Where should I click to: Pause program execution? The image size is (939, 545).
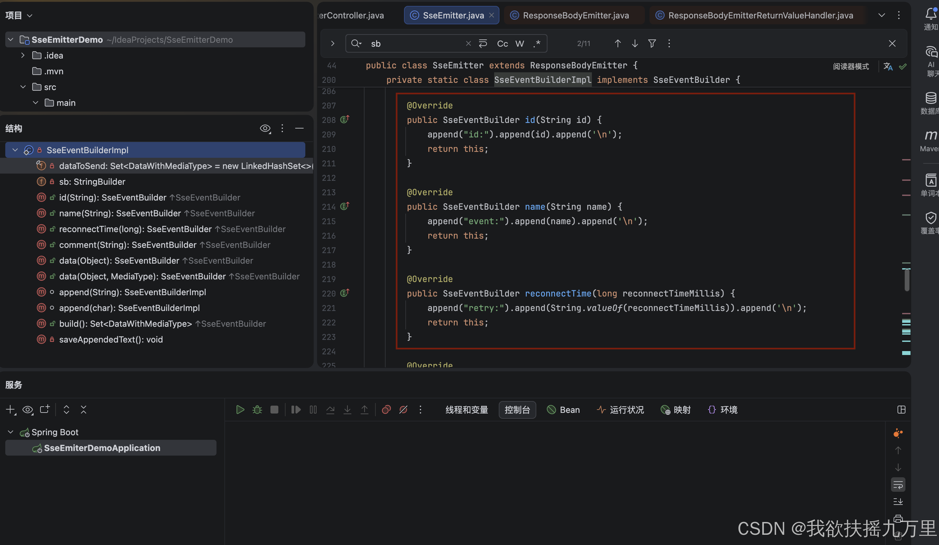(313, 410)
